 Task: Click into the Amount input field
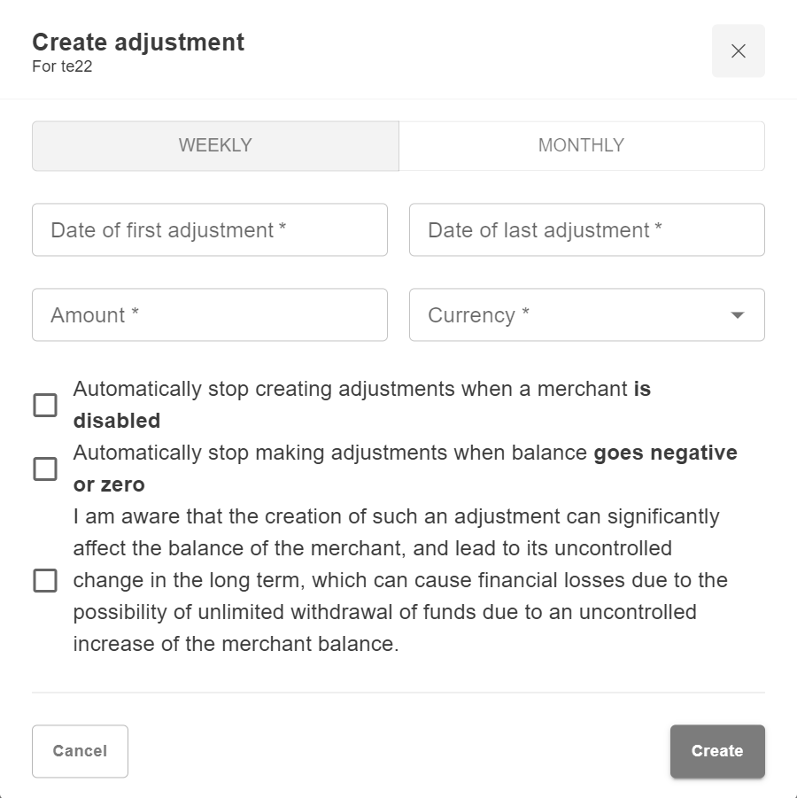[x=210, y=315]
